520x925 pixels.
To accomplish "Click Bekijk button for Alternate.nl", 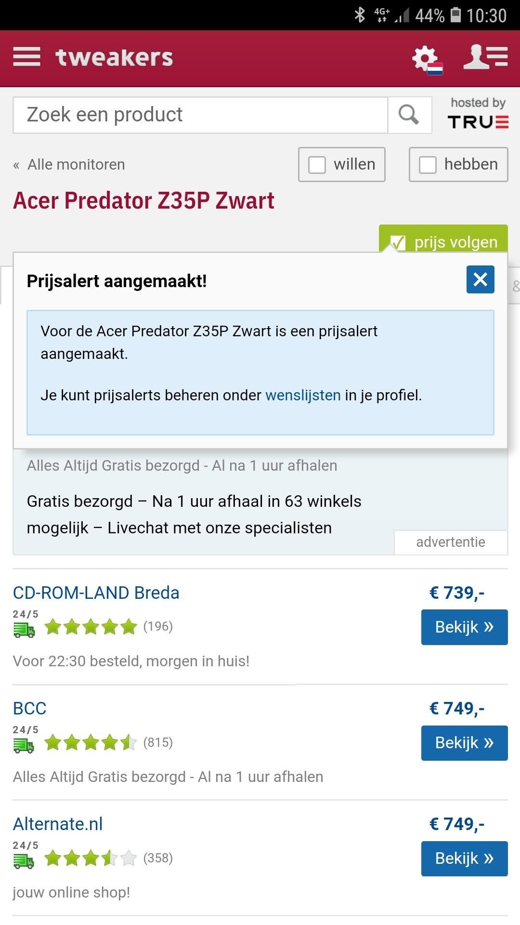I will point(464,859).
